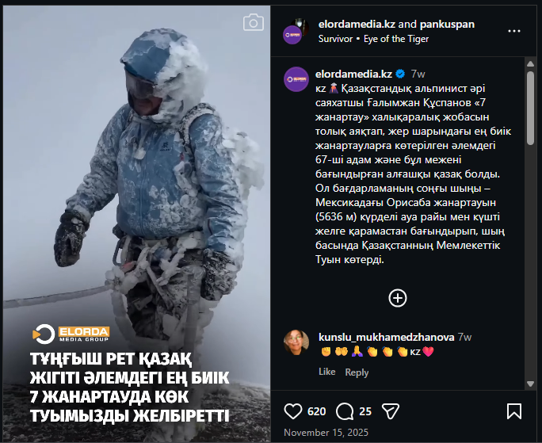Open kunslu_mukhamedzhanova's profile
This screenshot has width=542, height=443.
pos(386,337)
